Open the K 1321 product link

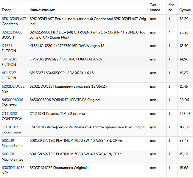click(x=7, y=46)
